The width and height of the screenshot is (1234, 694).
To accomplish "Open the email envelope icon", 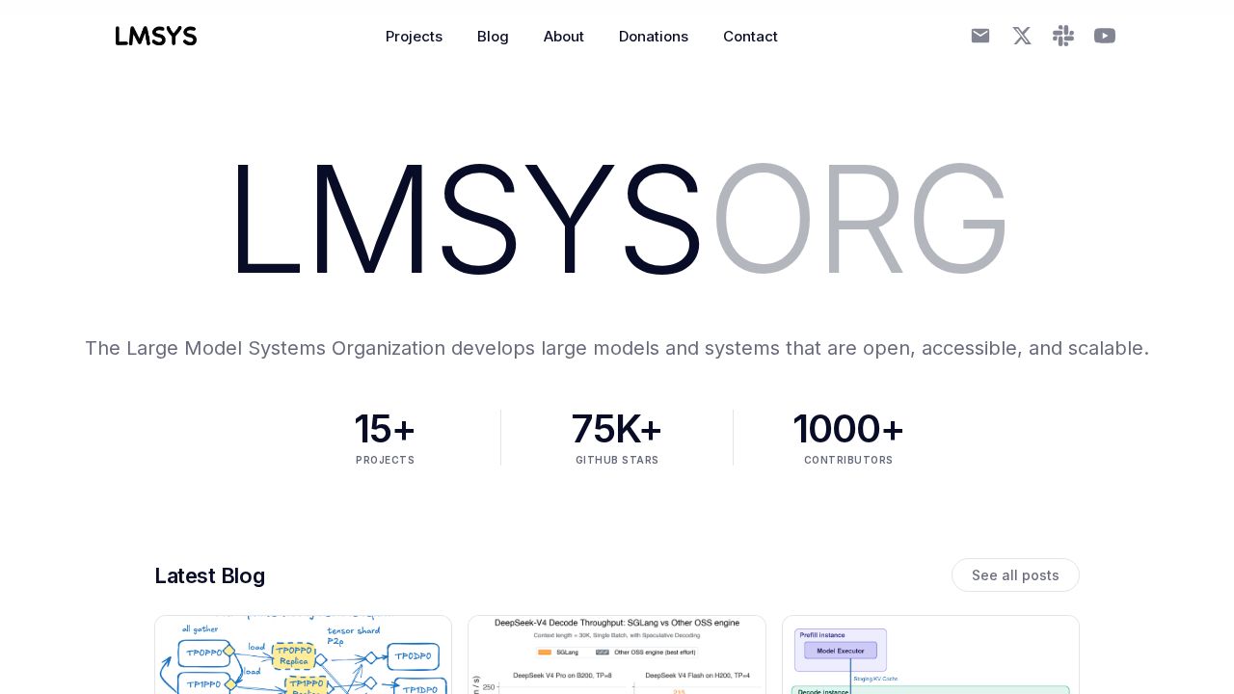I will (x=980, y=36).
